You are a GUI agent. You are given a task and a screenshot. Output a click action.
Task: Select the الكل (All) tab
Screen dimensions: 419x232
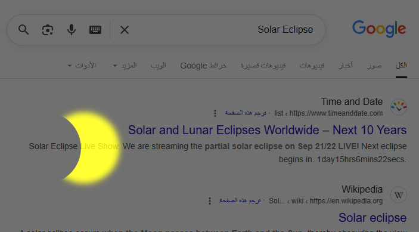[401, 66]
